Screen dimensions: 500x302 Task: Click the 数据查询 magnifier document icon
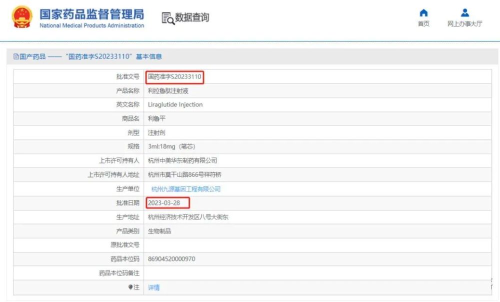(167, 18)
